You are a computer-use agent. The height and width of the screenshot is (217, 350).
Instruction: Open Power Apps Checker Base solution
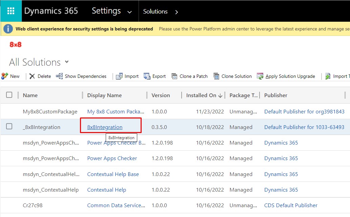pos(116,143)
